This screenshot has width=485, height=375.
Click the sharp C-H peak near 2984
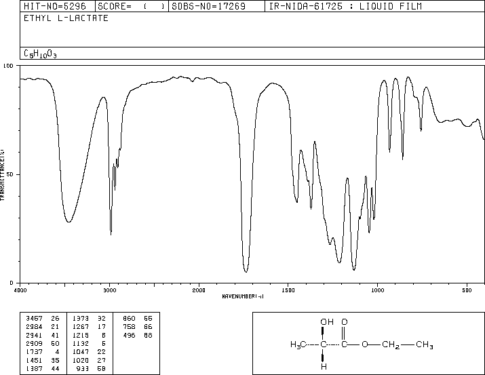click(x=111, y=235)
